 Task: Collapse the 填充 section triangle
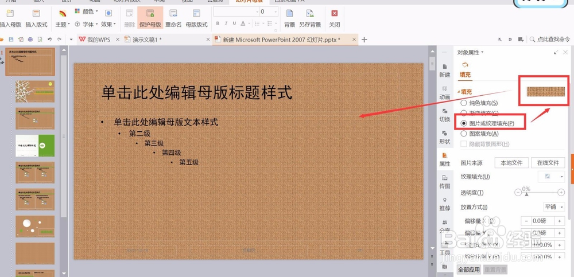[x=458, y=92]
